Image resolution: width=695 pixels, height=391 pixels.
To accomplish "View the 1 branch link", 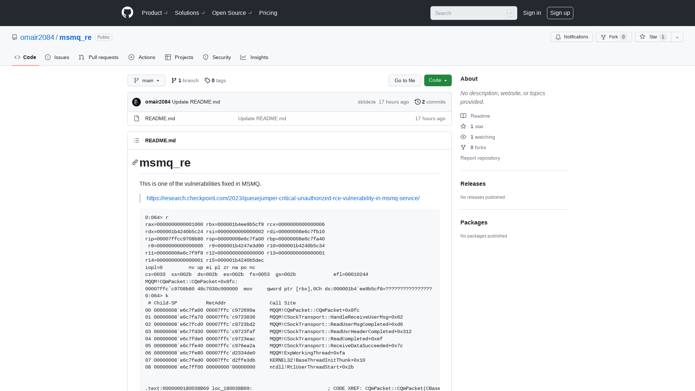I will pyautogui.click(x=185, y=80).
